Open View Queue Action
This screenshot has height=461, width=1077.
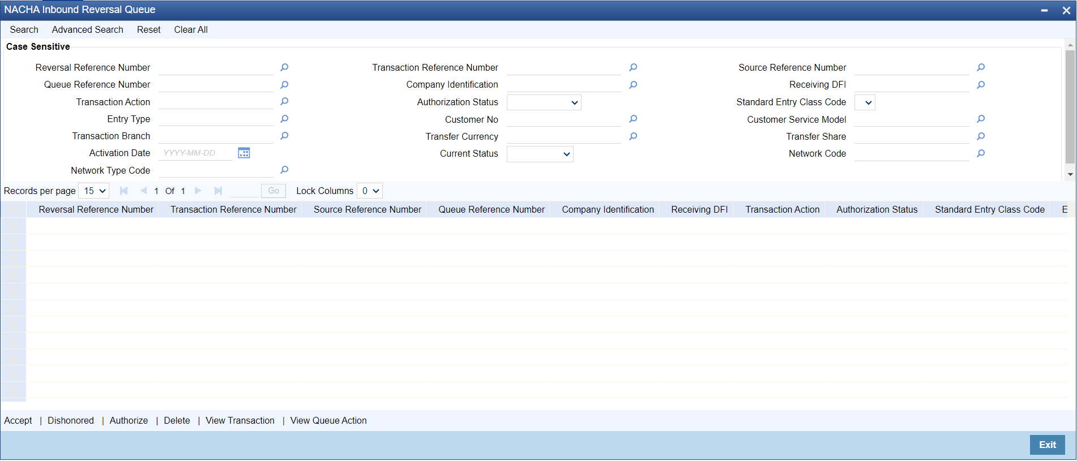[x=328, y=420]
